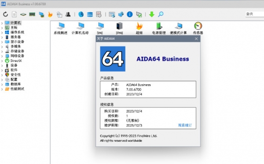Click the Copyright FinalWire Ltd. line

tap(128, 136)
